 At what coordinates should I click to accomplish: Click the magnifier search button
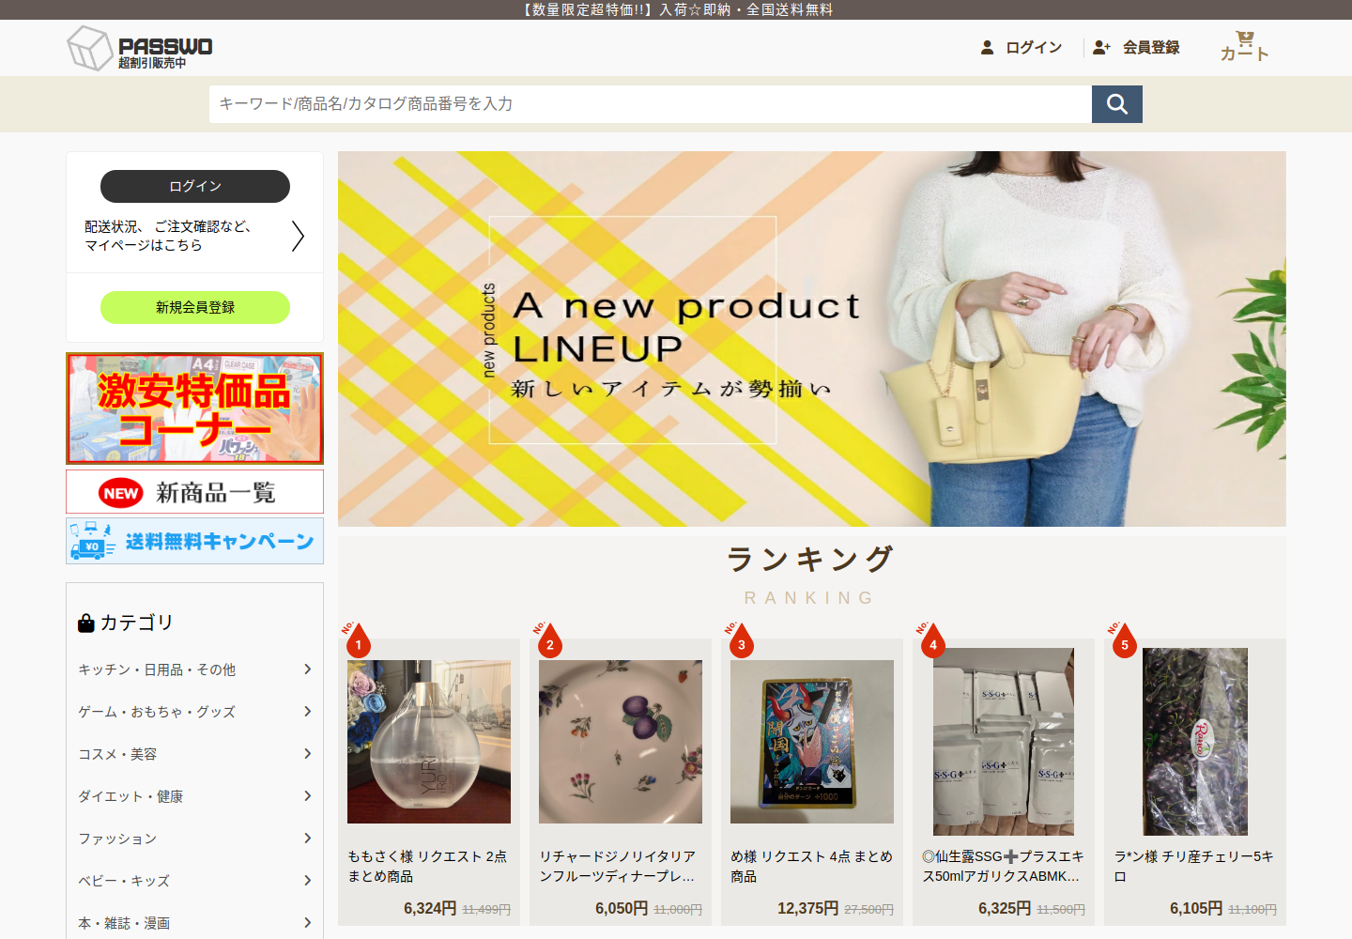point(1117,104)
